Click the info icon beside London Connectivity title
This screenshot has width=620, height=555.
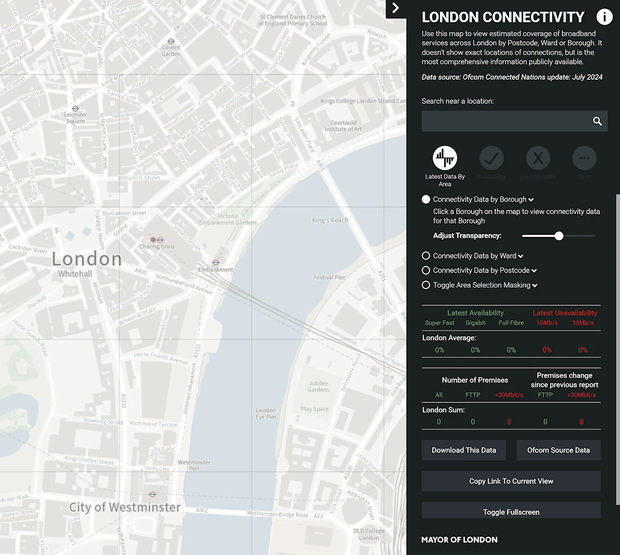pos(604,17)
